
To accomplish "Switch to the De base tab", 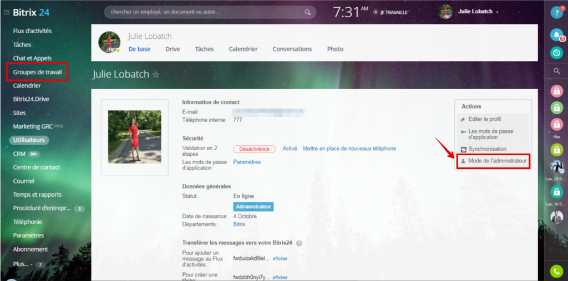I will [x=139, y=49].
